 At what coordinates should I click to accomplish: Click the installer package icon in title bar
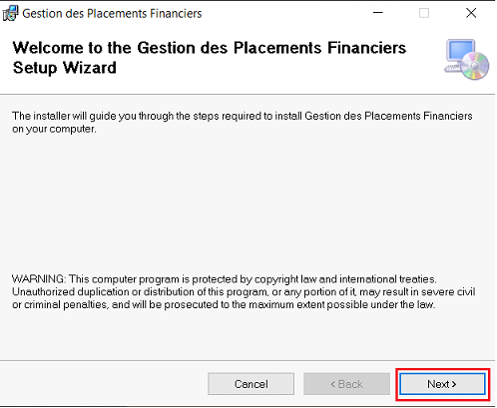pos(10,13)
